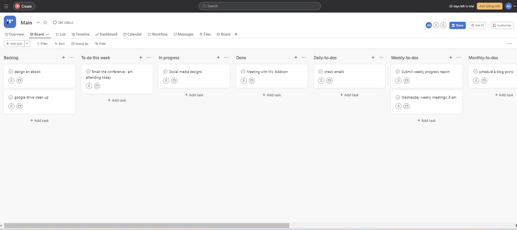Click Add task under In progress

coord(194,95)
